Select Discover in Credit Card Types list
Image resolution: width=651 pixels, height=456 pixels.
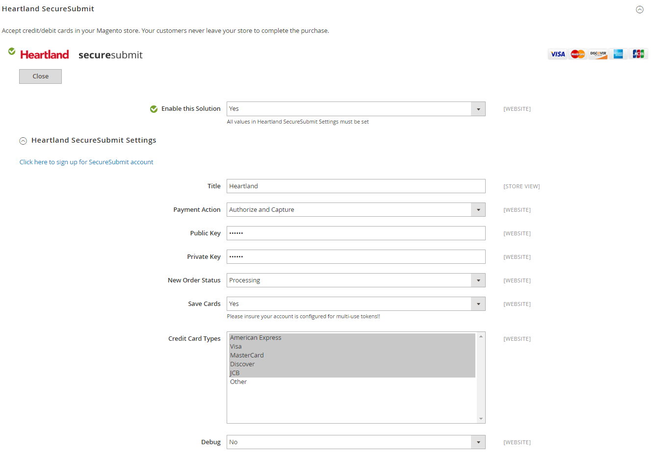[352, 364]
